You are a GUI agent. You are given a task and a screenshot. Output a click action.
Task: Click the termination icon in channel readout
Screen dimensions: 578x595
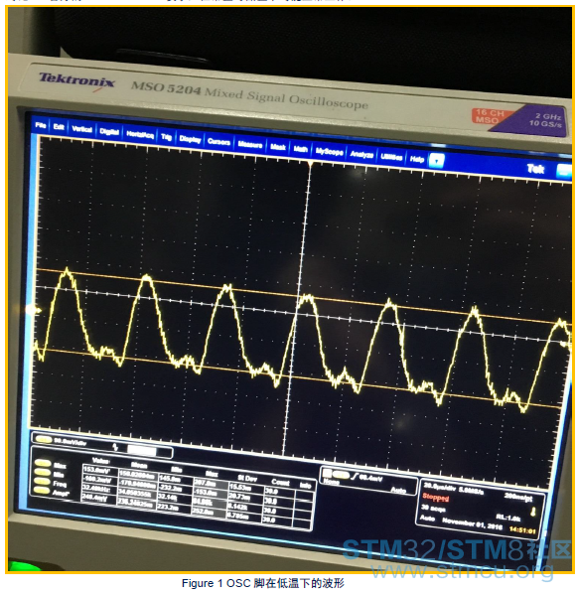coord(116,447)
